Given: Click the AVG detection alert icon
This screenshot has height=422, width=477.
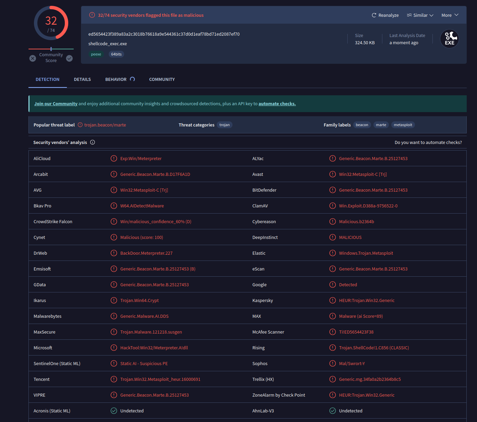Looking at the screenshot, I should coord(114,190).
